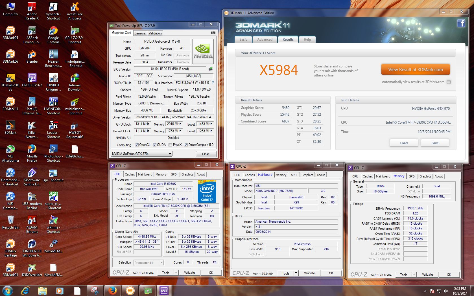
Task: Open the AIDA64 Extreme desktop icon
Action: coord(32,224)
